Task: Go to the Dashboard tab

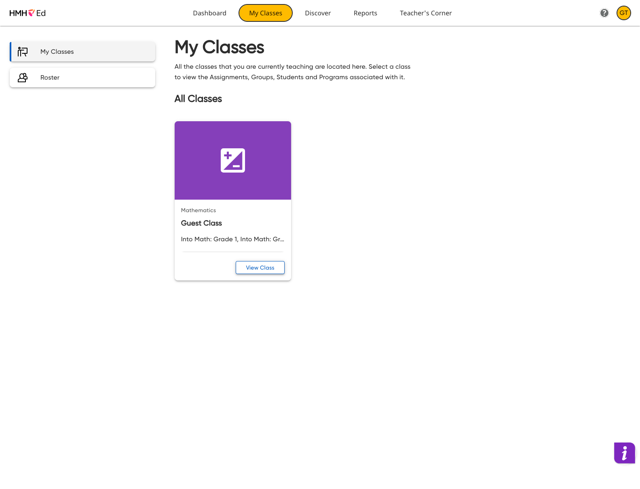Action: [209, 13]
